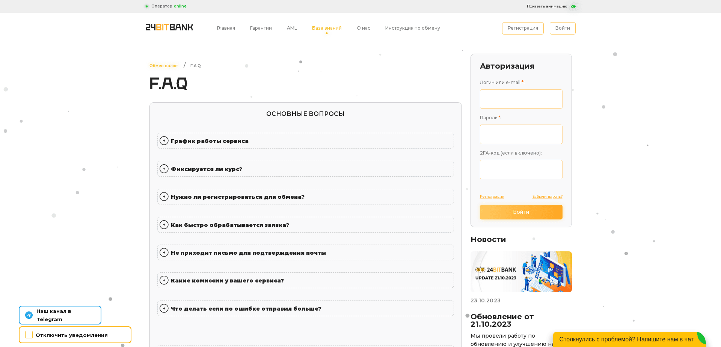
Task: Show animation using the eye icon
Action: tap(573, 6)
